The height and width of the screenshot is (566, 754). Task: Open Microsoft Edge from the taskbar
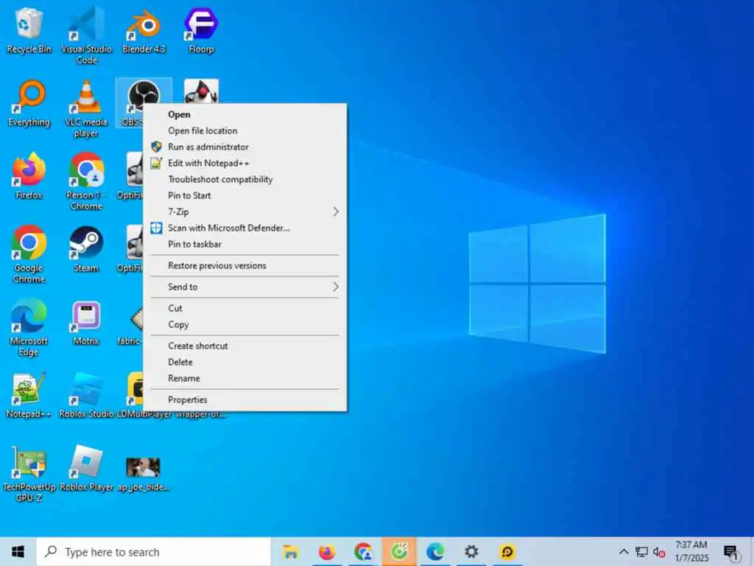click(x=435, y=551)
